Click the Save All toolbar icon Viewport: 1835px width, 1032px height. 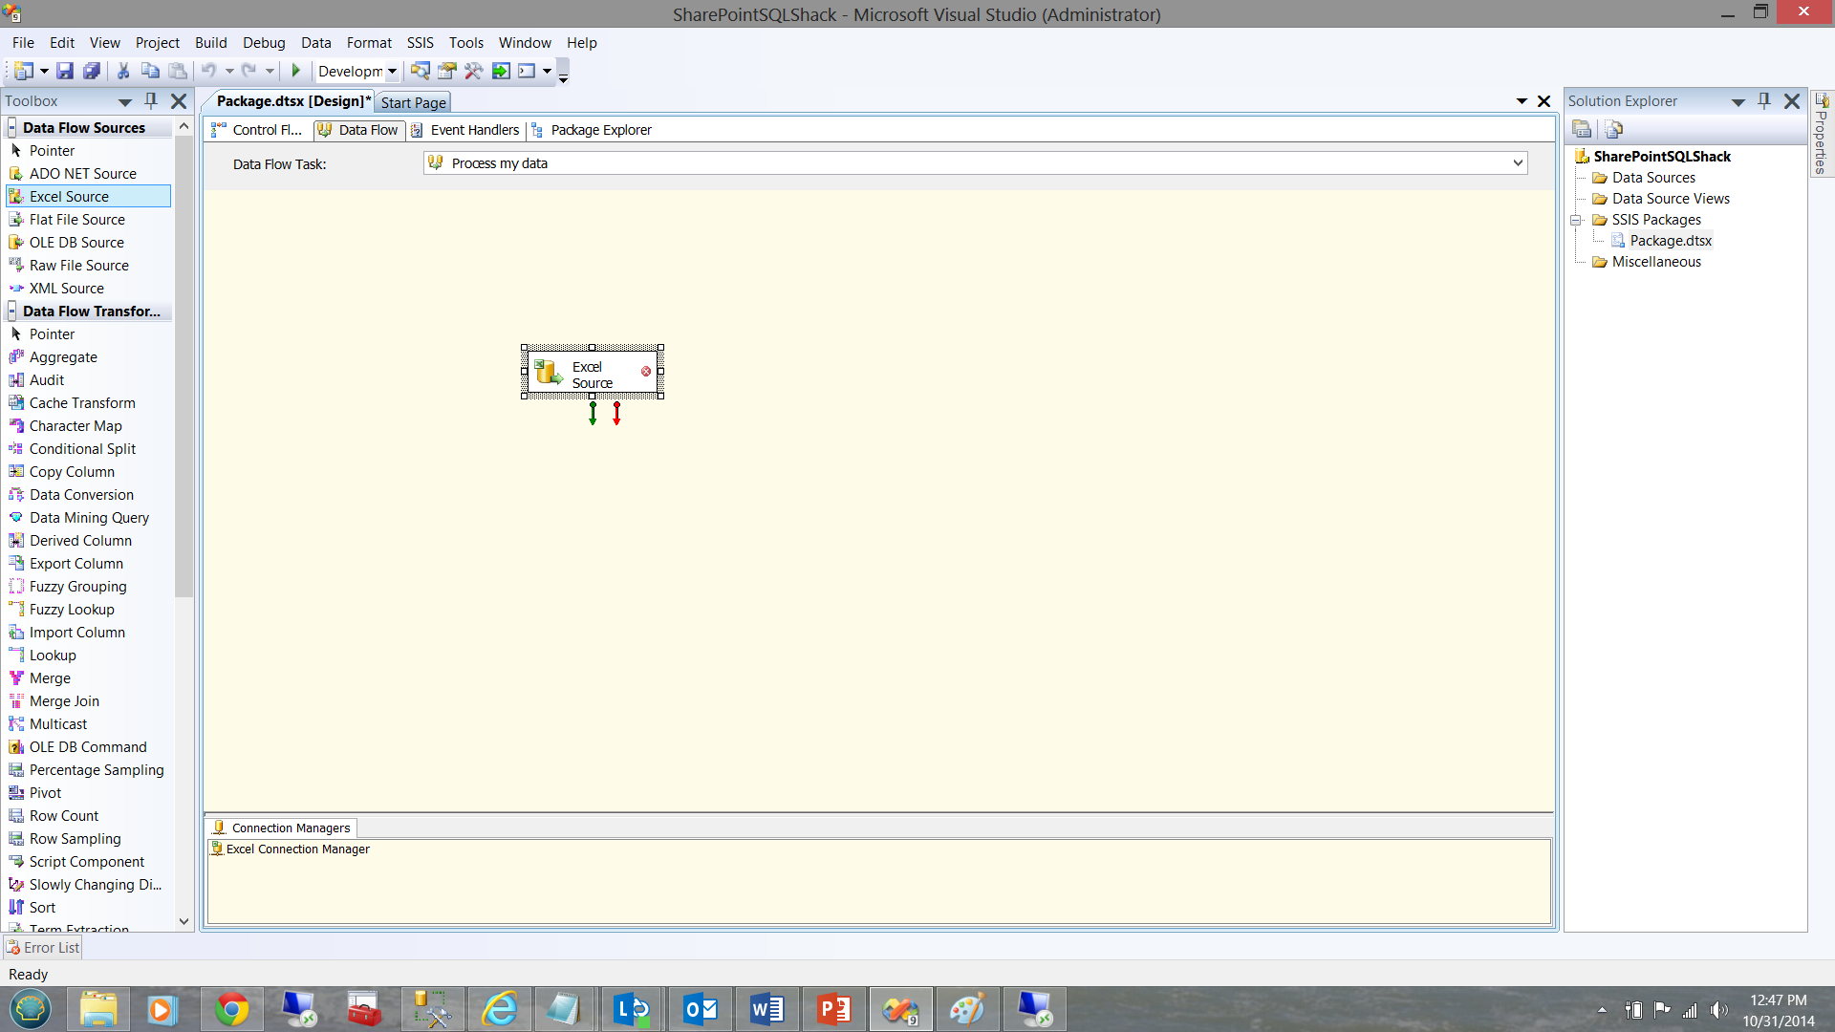coord(92,71)
